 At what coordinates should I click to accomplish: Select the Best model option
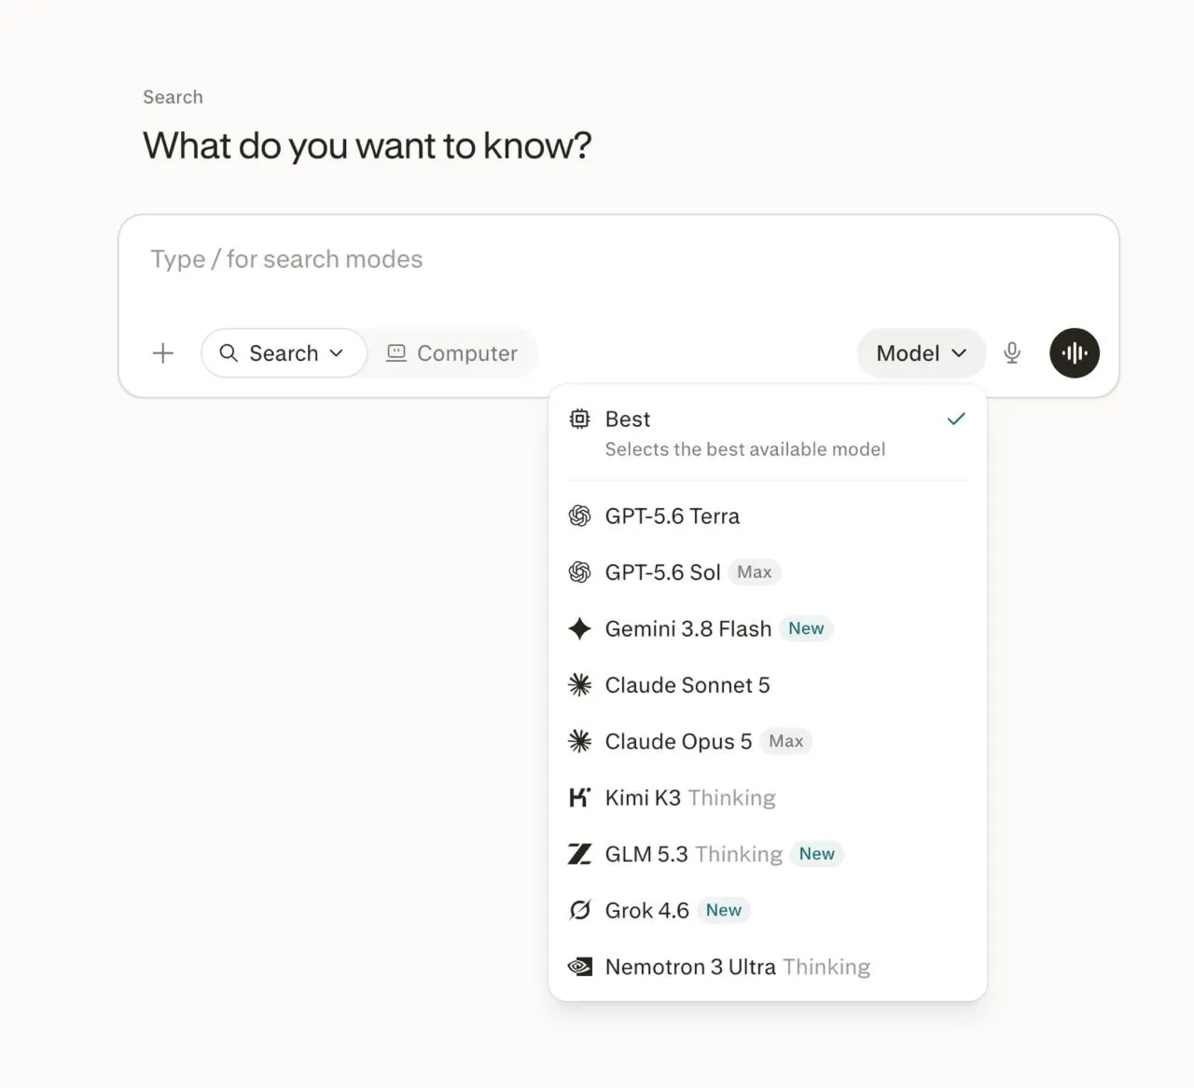pos(768,434)
